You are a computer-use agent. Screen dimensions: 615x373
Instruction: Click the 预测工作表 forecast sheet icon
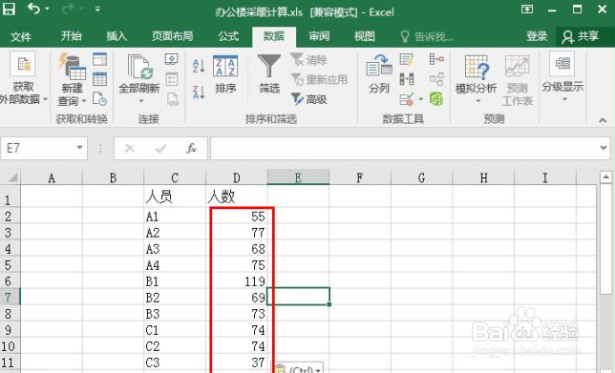pyautogui.click(x=517, y=79)
